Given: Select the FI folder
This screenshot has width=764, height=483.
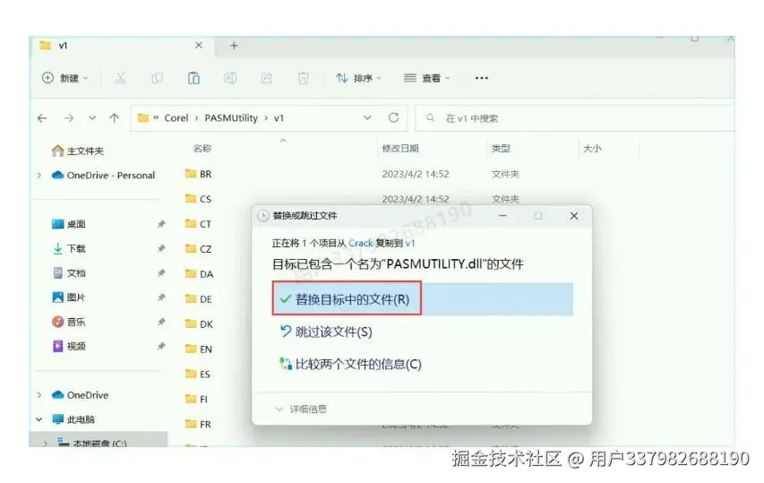Looking at the screenshot, I should (x=197, y=399).
